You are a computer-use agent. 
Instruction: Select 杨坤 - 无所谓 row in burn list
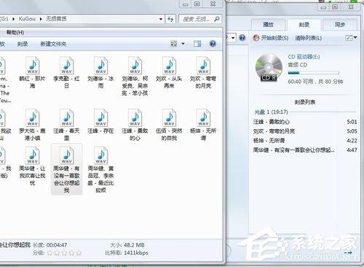pyautogui.click(x=305, y=141)
